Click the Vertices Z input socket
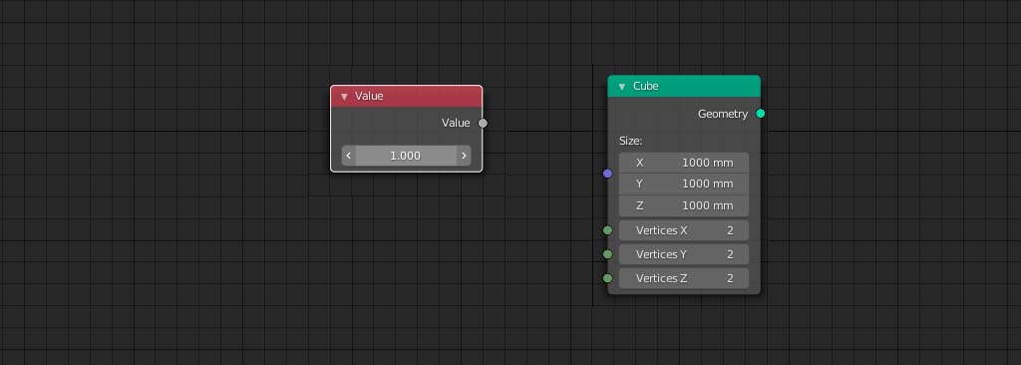Screen dimensions: 1021x365 [607, 278]
